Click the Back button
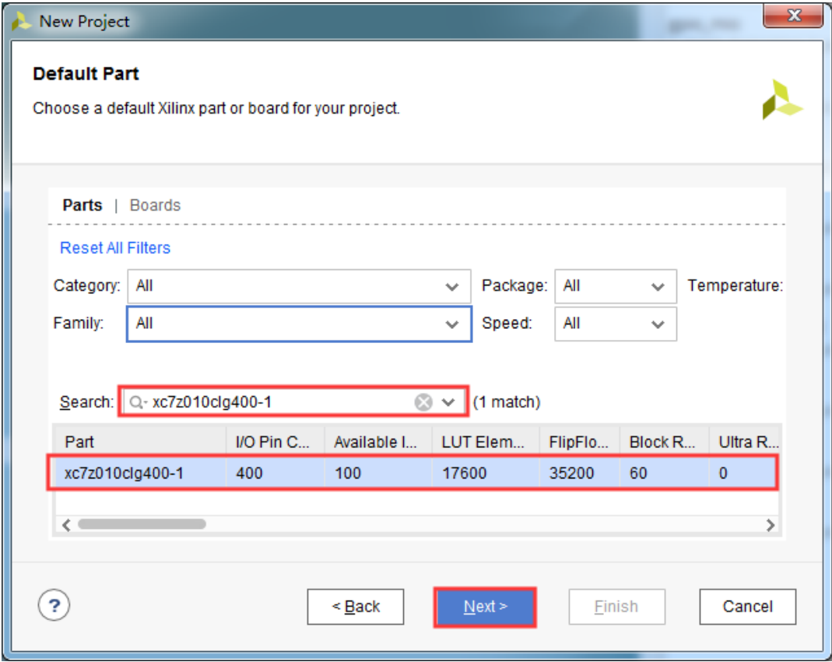Screen dimensions: 832x662 [356, 607]
